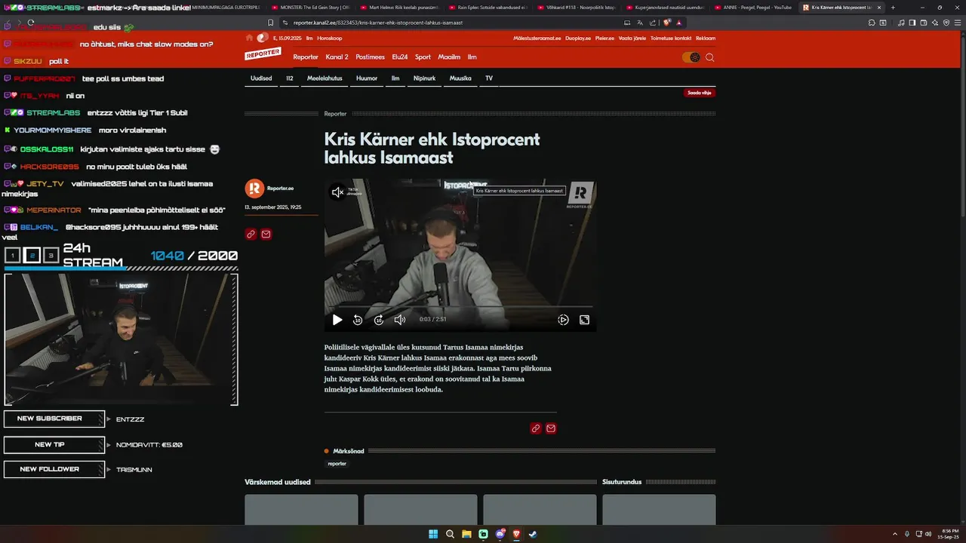Open Vaata järele link
The image size is (966, 543).
(x=632, y=38)
